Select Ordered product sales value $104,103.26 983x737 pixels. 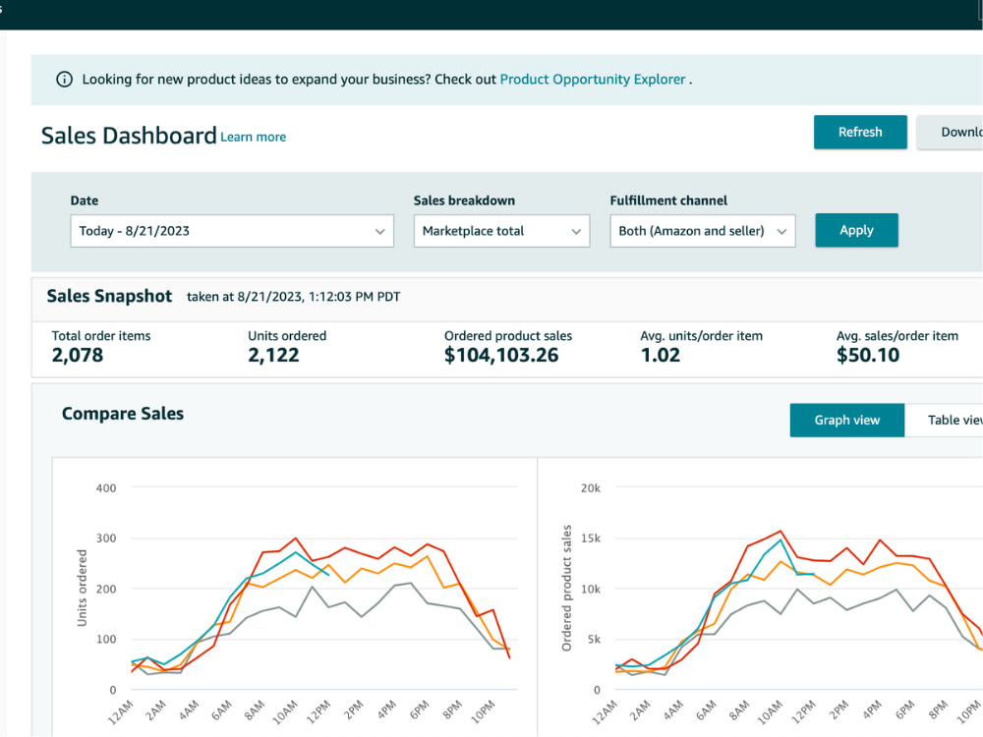501,356
